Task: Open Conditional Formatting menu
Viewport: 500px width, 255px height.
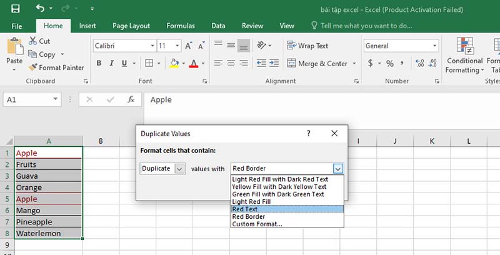Action: tap(464, 56)
